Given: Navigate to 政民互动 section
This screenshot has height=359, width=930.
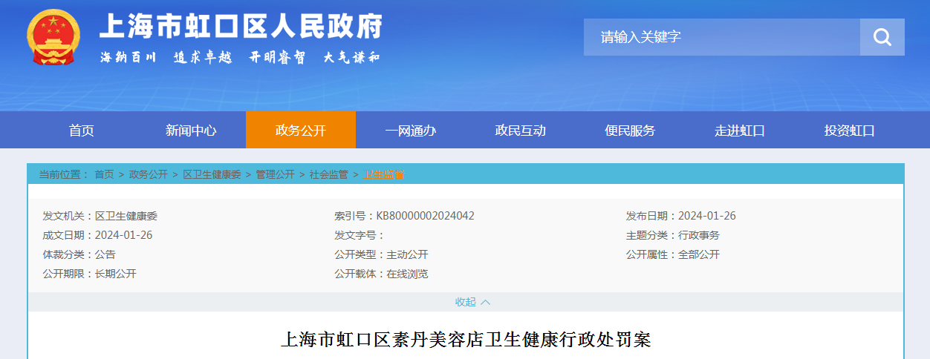Looking at the screenshot, I should click(x=521, y=131).
